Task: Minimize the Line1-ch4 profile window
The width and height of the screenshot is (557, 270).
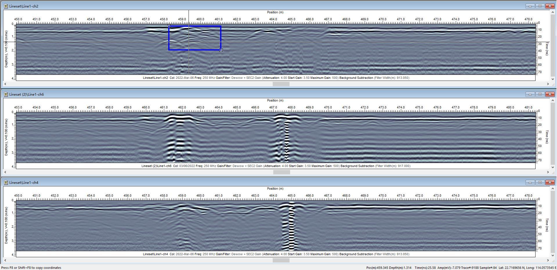Action: coord(530,182)
